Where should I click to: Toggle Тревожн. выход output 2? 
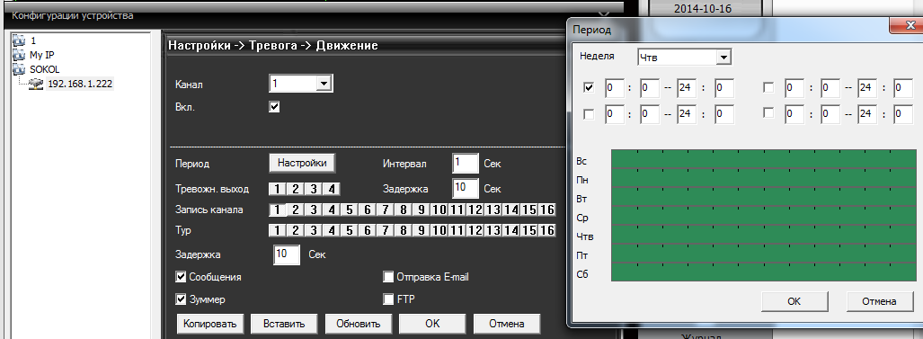(296, 189)
